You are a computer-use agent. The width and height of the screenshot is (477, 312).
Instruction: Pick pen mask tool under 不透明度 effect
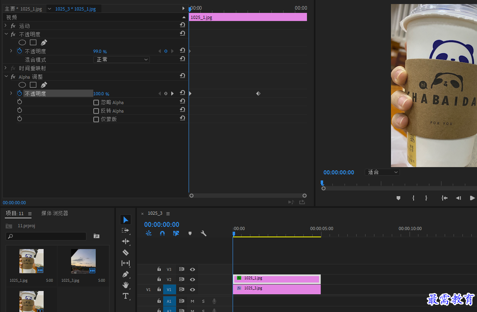[44, 42]
